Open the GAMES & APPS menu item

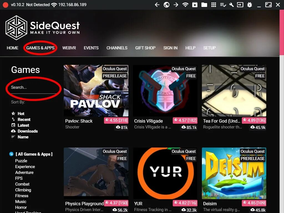40,48
